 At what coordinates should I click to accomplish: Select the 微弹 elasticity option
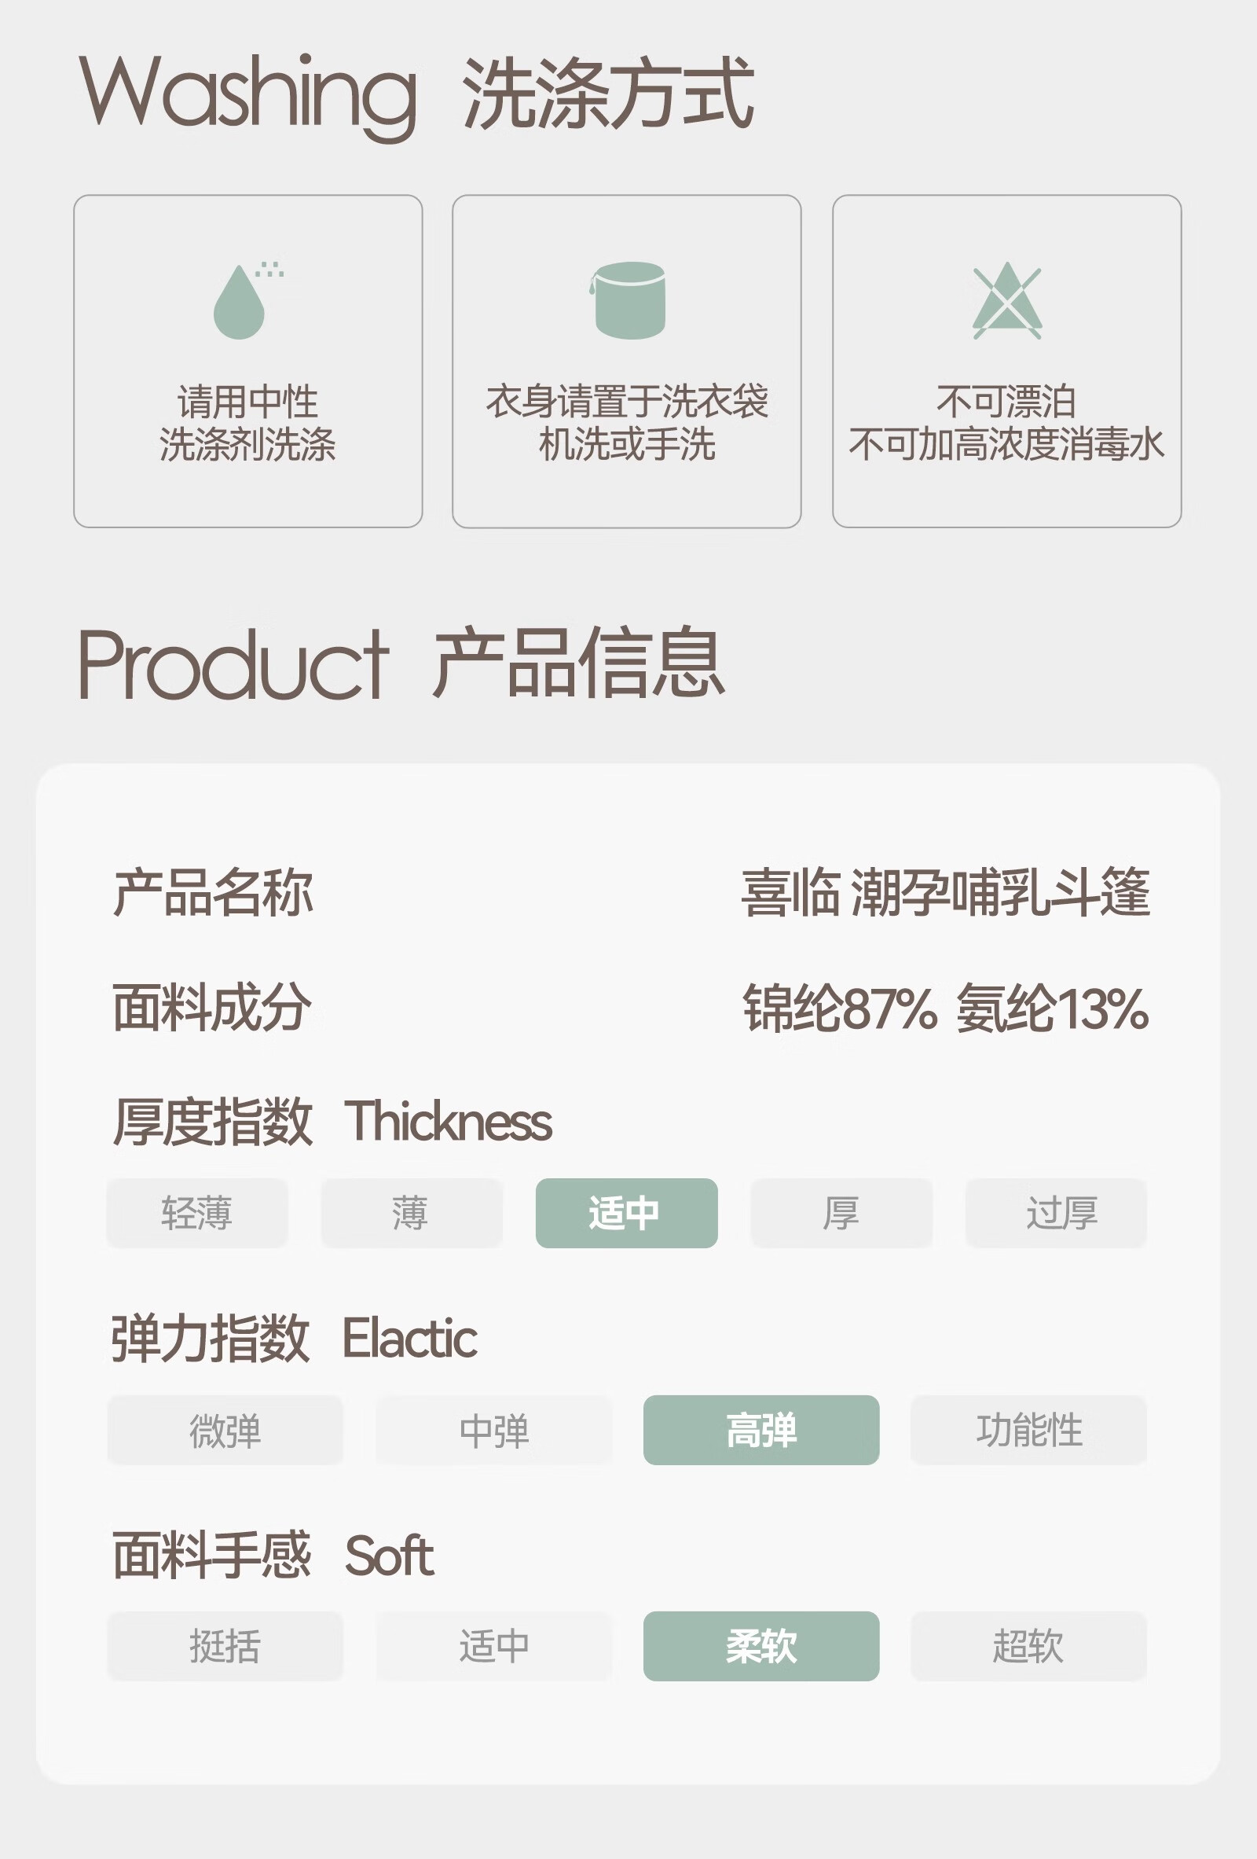(225, 1431)
